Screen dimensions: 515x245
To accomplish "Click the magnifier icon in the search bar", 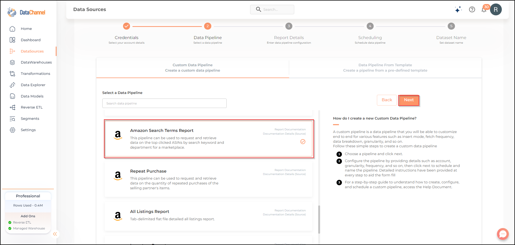I will tap(258, 9).
